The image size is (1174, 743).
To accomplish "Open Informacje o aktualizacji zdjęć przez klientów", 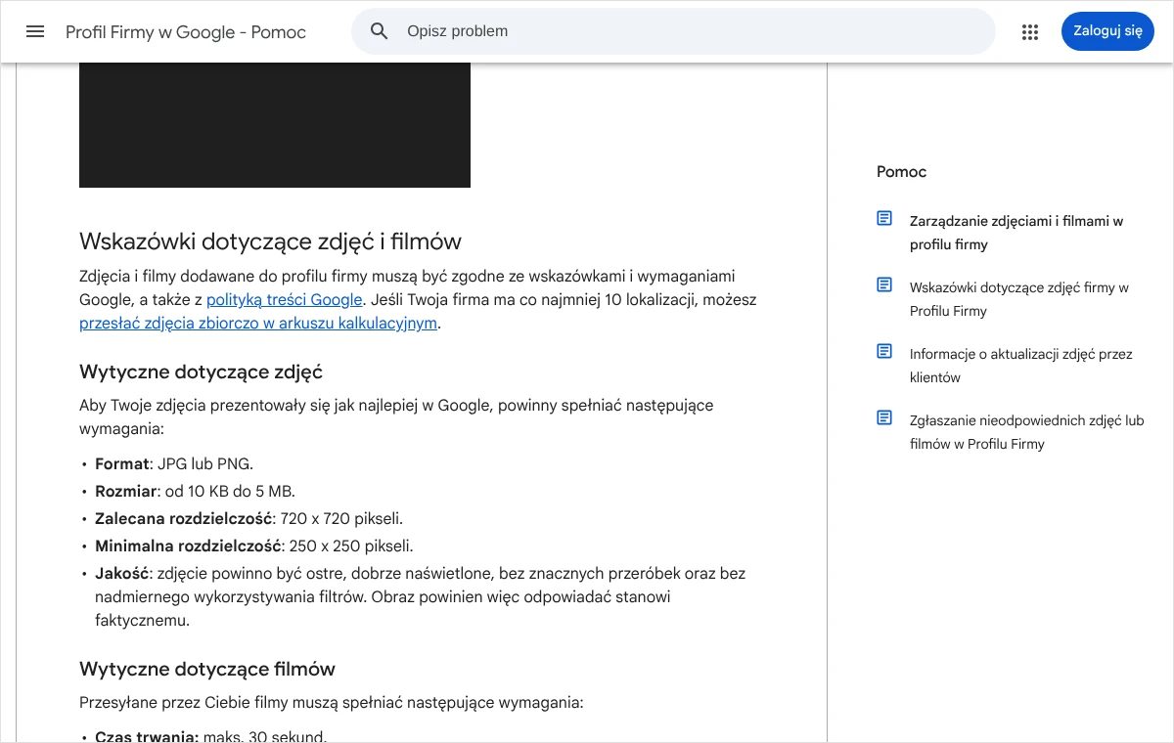I will click(1021, 366).
